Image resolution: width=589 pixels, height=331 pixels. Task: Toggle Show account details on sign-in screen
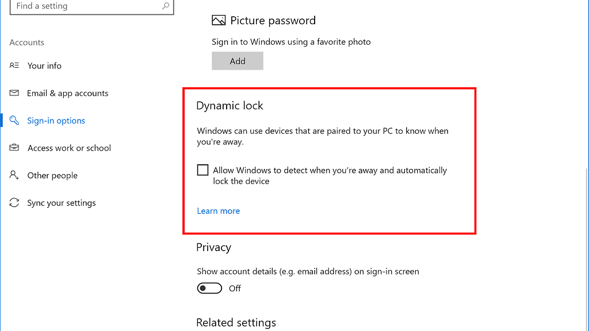(x=209, y=288)
